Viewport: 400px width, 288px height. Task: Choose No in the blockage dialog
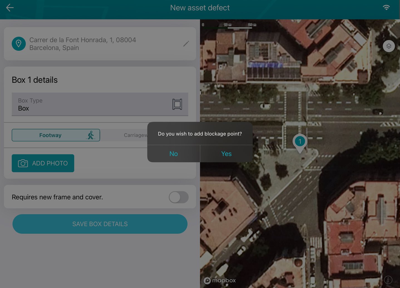tap(173, 154)
